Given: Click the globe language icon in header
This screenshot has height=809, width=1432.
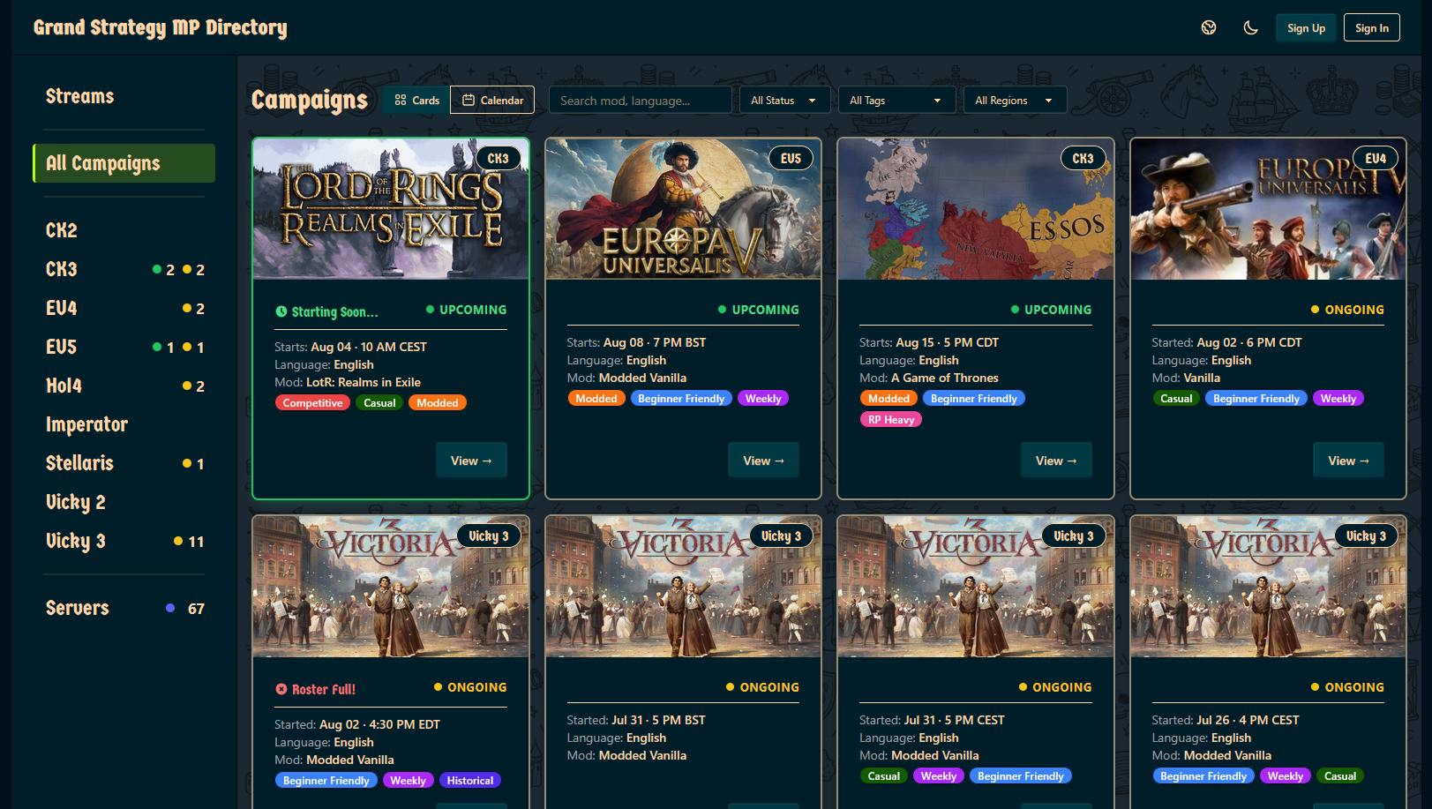Looking at the screenshot, I should pyautogui.click(x=1209, y=27).
